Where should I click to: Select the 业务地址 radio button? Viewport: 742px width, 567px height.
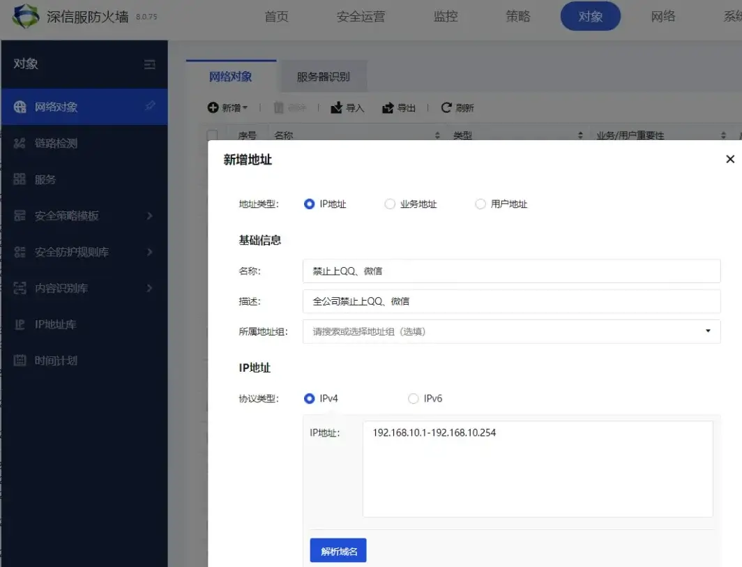pos(389,204)
